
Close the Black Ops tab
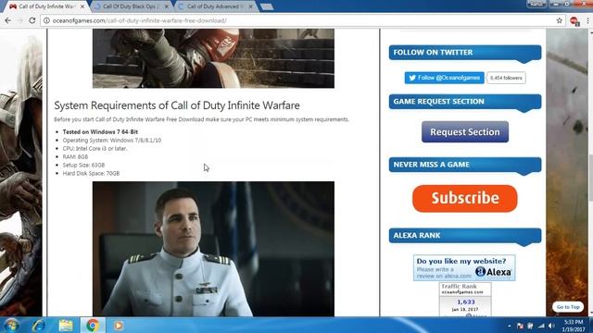click(x=167, y=6)
